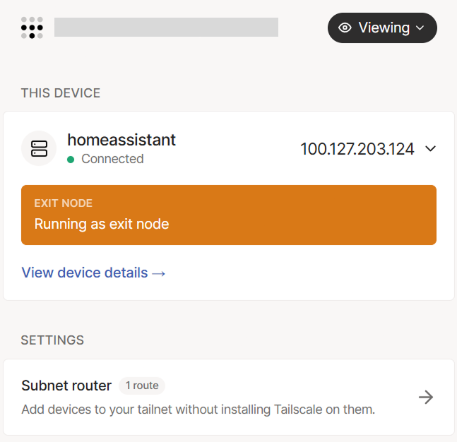
Task: Click the eye icon in the Viewing button
Action: [345, 28]
